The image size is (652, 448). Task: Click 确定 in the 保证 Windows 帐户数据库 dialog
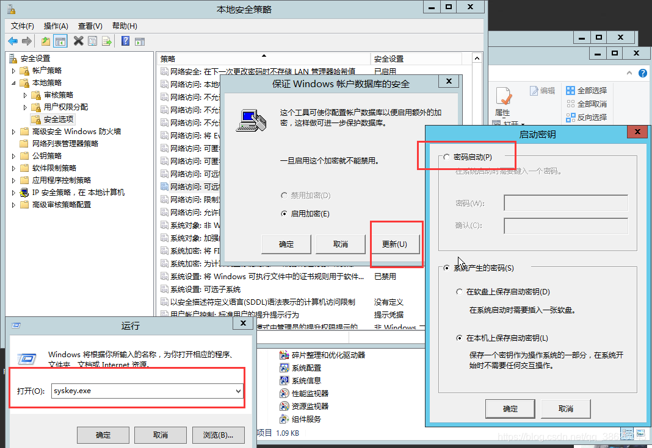[286, 244]
